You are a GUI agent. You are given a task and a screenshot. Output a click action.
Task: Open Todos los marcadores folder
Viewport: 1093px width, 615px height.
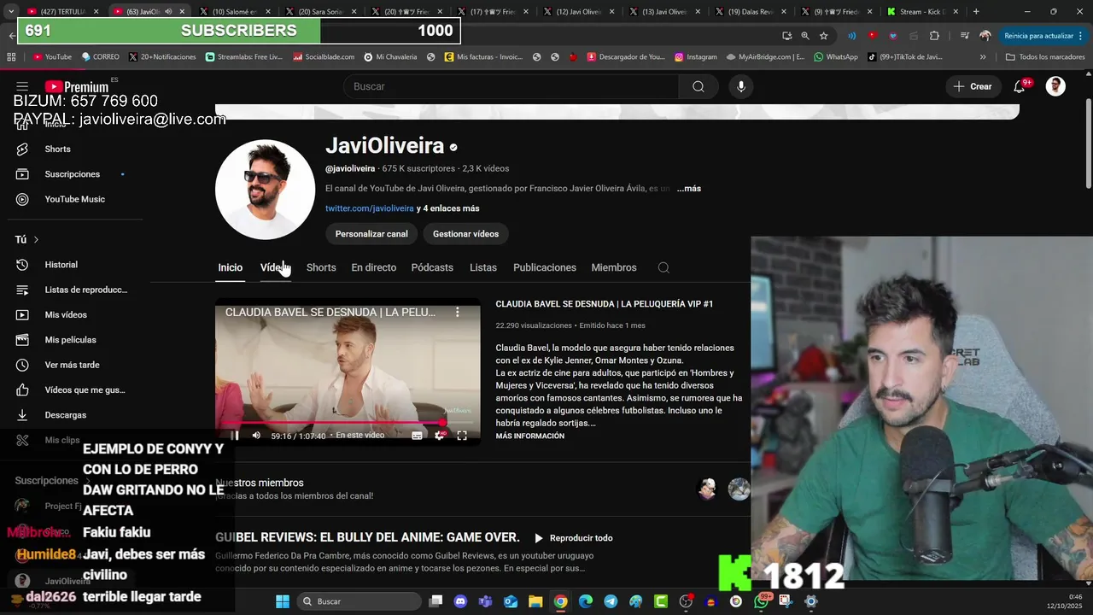pyautogui.click(x=1045, y=57)
